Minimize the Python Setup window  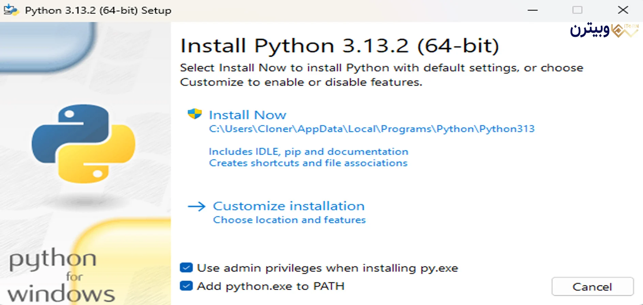(x=533, y=10)
